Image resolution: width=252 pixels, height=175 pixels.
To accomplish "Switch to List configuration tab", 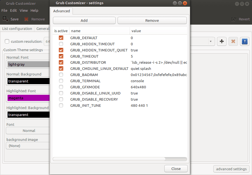I will (x=17, y=29).
